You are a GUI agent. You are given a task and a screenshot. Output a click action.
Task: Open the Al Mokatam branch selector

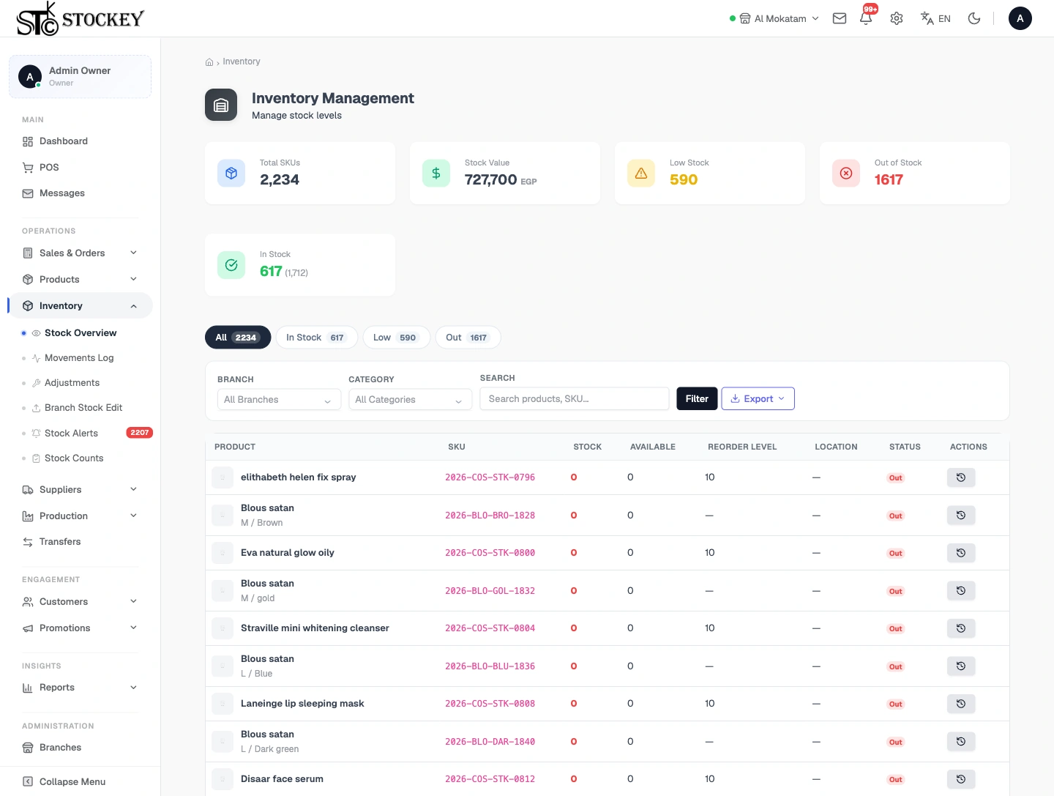click(774, 18)
